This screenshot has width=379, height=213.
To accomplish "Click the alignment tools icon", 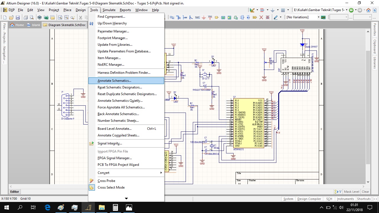I will (262, 10).
